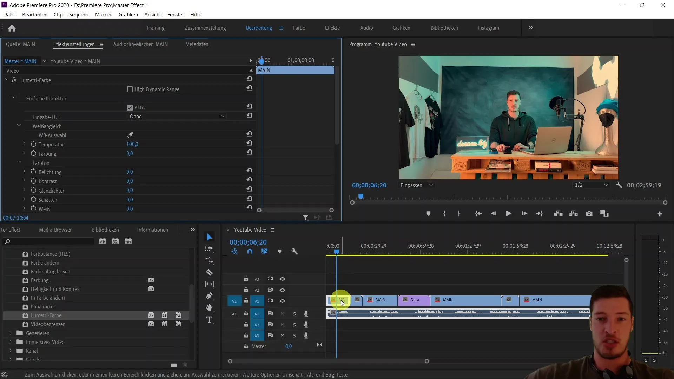The height and width of the screenshot is (379, 674).
Task: Open the button editor plus icon
Action: tap(660, 214)
